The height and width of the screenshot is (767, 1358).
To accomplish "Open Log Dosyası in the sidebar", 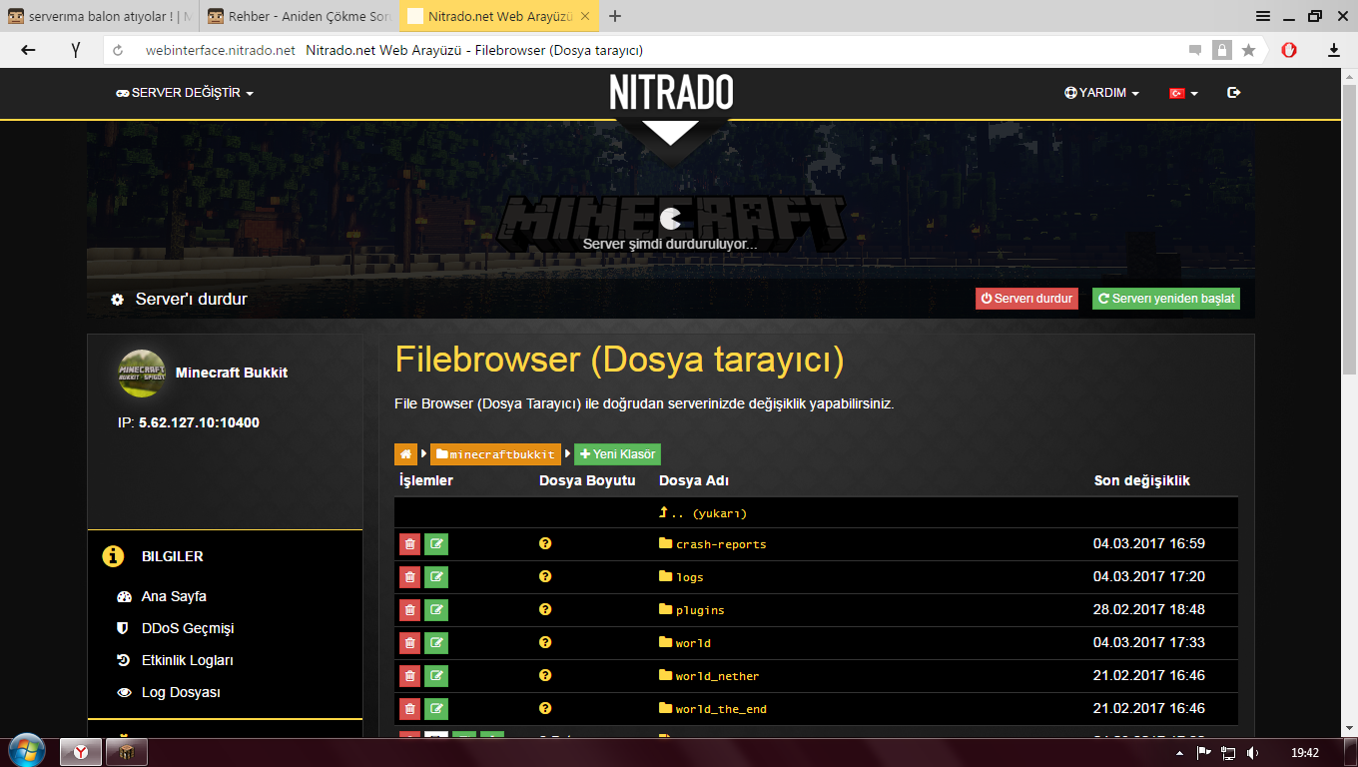I will point(181,692).
